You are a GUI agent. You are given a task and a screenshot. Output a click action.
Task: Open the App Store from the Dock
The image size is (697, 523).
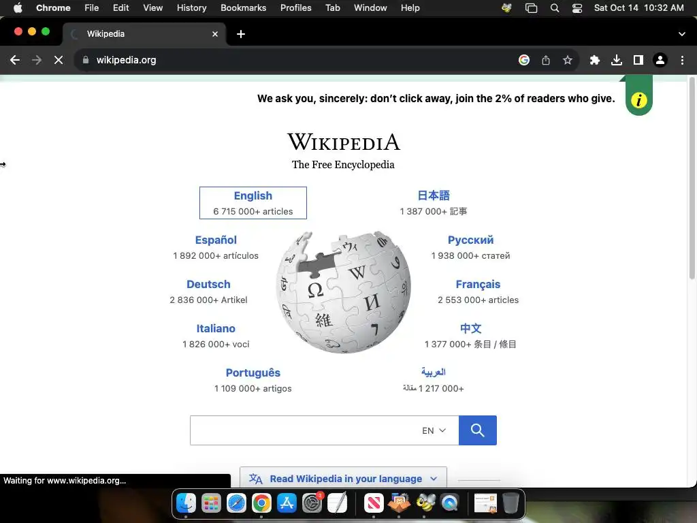[x=287, y=503]
